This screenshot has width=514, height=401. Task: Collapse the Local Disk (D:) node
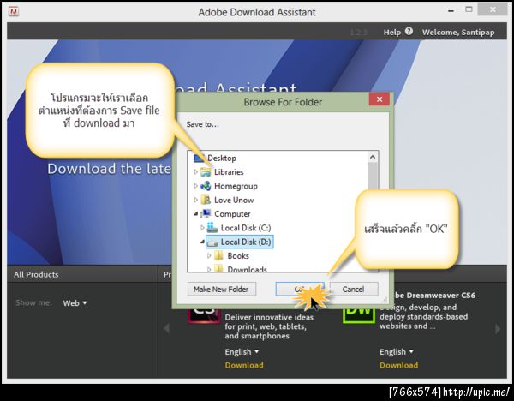tap(202, 242)
